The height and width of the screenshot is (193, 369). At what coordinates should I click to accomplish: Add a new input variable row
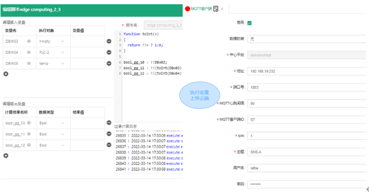[6, 74]
